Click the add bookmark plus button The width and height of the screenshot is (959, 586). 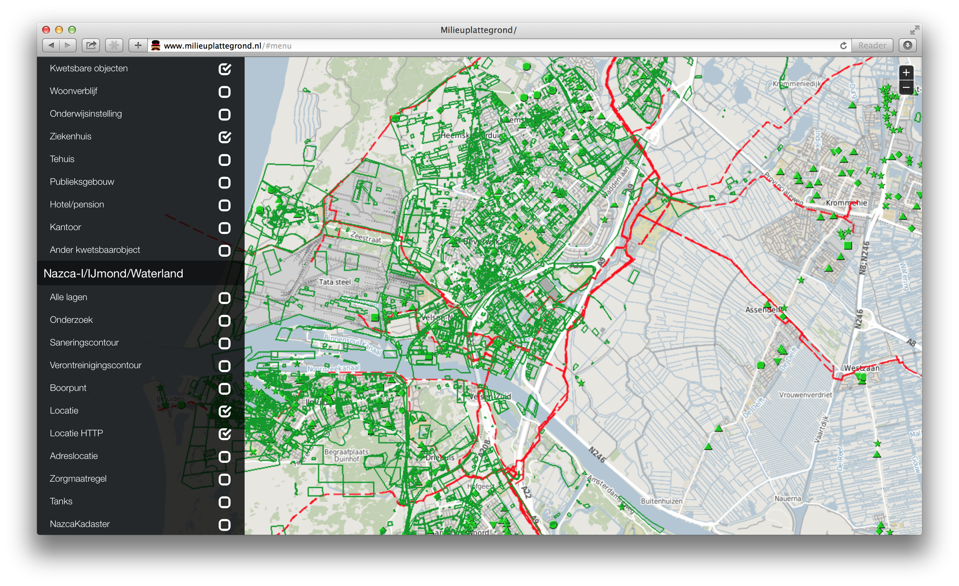138,45
